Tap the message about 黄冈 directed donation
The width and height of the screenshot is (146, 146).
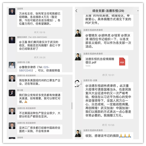[x=40, y=45]
